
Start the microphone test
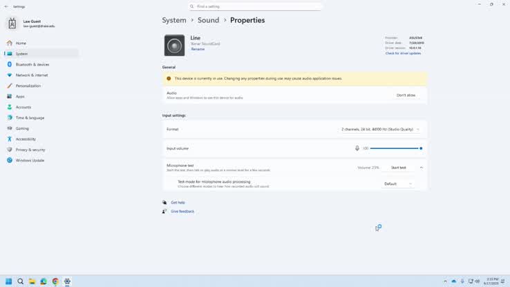[399, 168]
